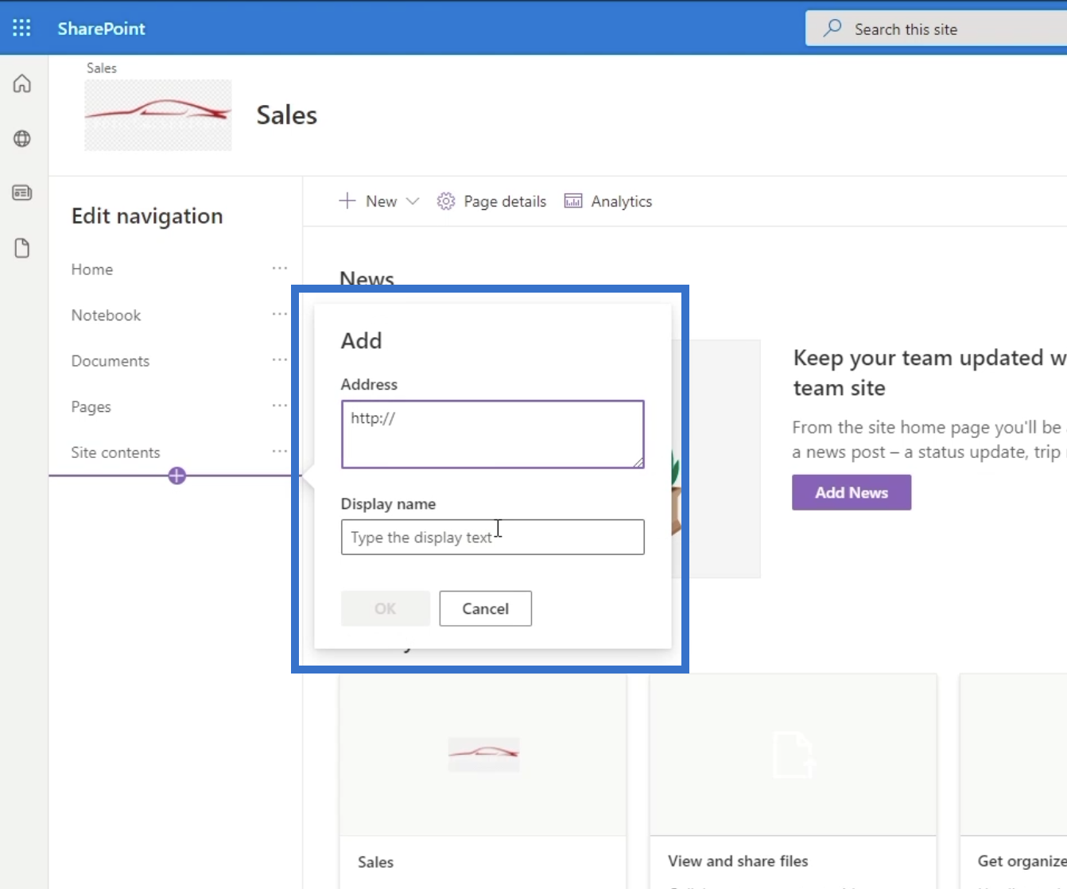The width and height of the screenshot is (1067, 889).
Task: Open ellipsis menu for Site contents link
Action: pos(280,451)
